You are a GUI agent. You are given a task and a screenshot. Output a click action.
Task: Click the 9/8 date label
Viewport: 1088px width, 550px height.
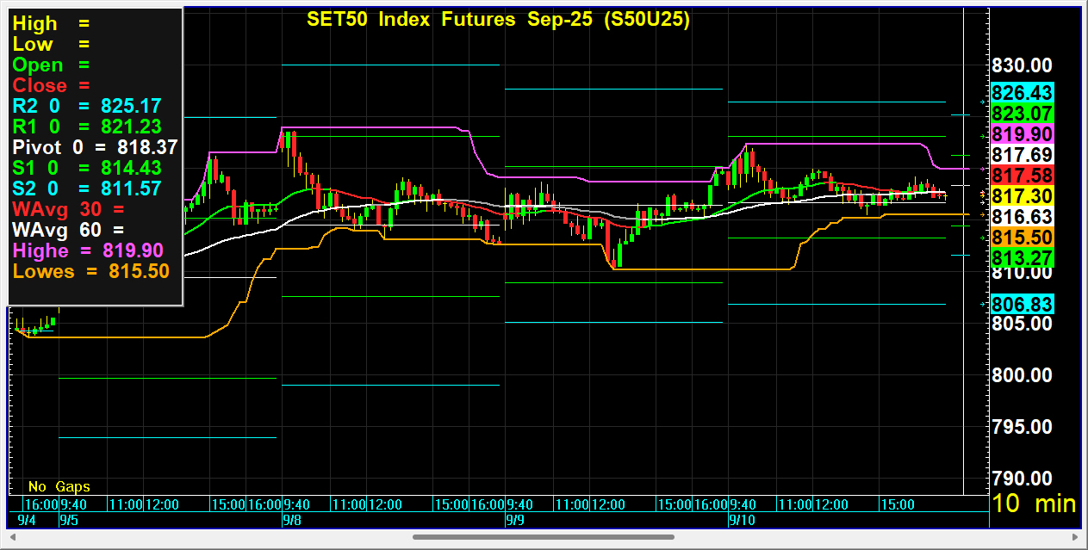tap(293, 521)
